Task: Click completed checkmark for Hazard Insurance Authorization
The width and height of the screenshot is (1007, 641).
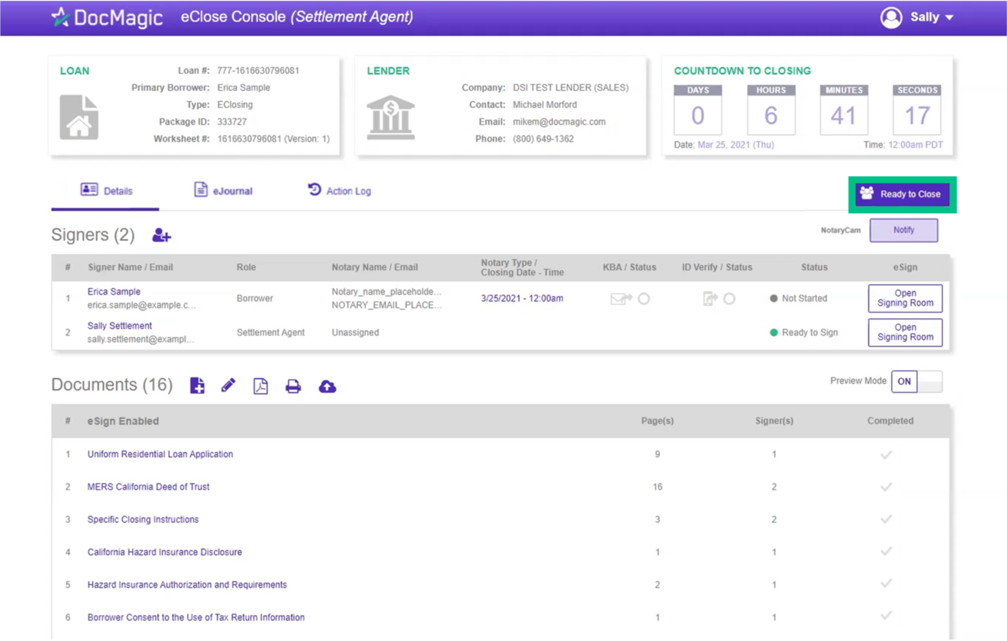Action: point(886,584)
